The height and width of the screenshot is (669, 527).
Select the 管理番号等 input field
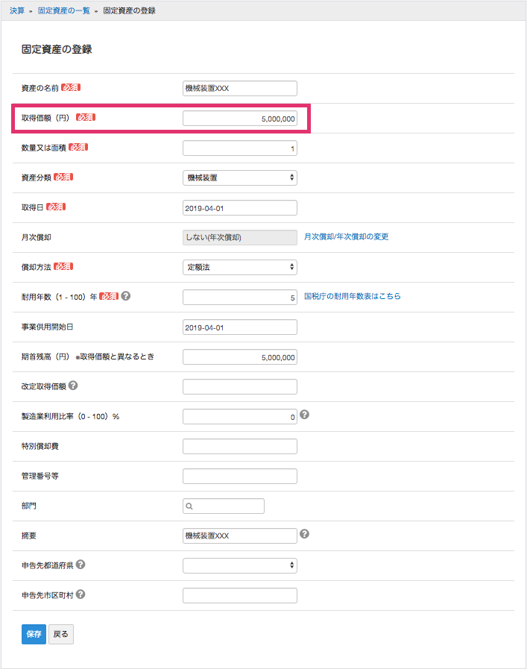pos(239,476)
